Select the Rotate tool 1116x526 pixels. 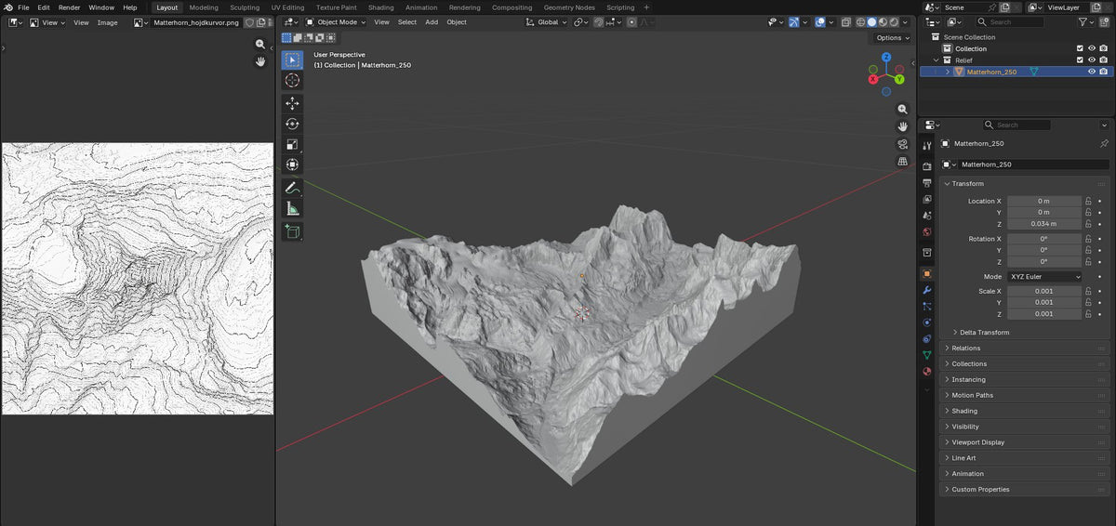(x=293, y=124)
